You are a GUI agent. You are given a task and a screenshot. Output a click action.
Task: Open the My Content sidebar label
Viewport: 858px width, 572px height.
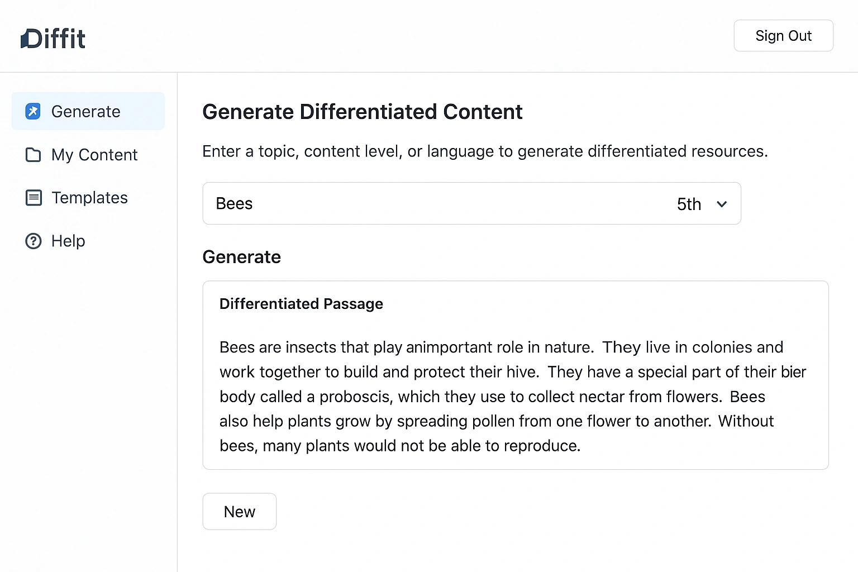94,155
